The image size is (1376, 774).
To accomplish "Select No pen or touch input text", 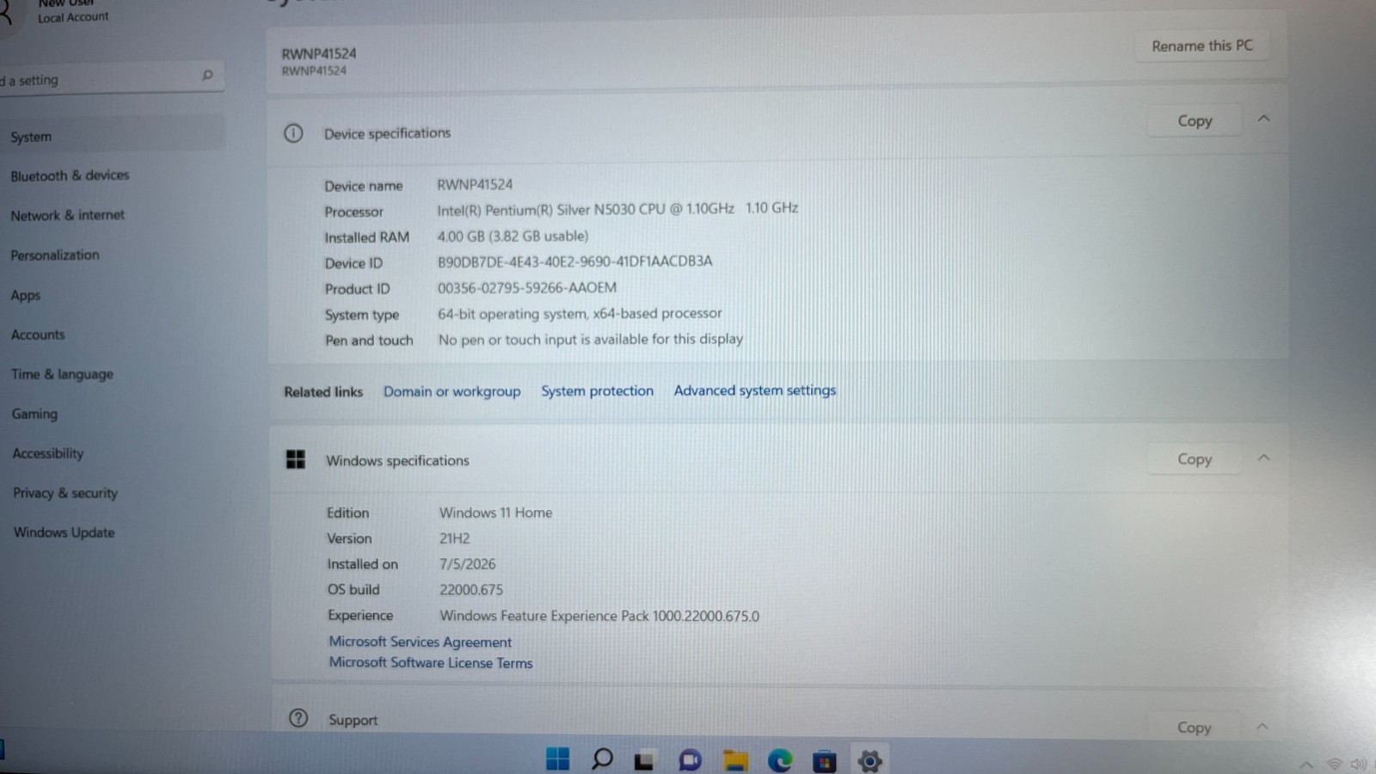I will pos(591,340).
